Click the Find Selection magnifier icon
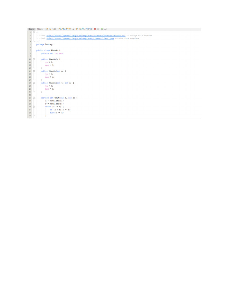The image size is (228, 305). click(61, 29)
